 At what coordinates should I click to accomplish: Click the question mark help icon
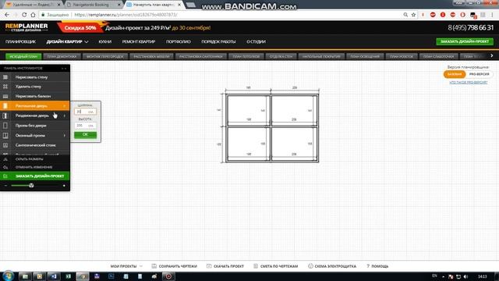[x=368, y=266]
